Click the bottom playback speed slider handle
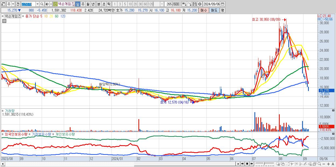 coord(264,163)
